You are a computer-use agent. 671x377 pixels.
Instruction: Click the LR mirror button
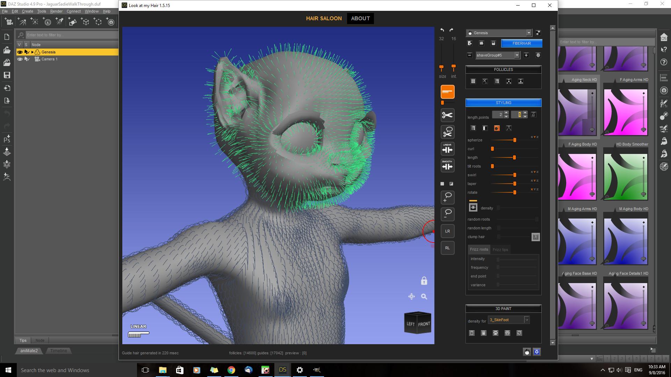point(447,231)
